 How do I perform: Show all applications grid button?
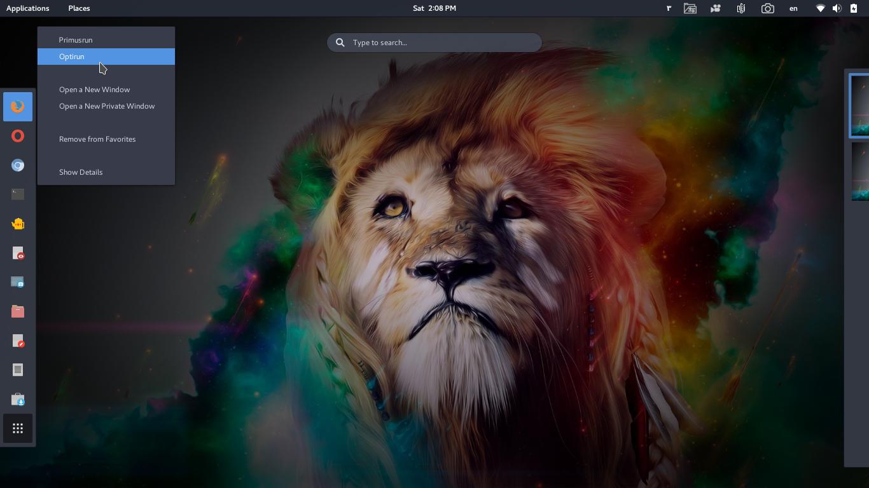[x=18, y=428]
